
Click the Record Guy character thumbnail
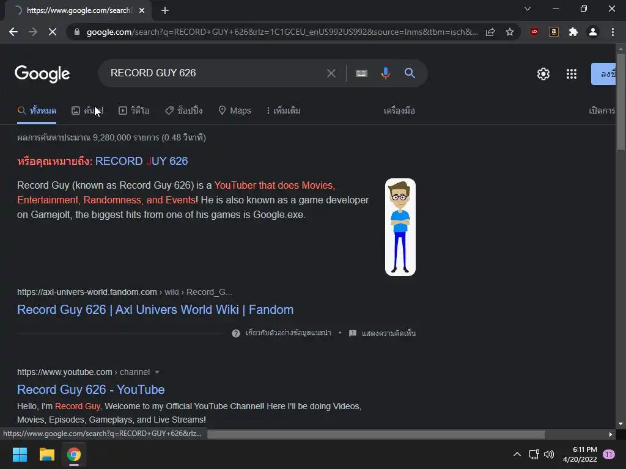tap(400, 227)
